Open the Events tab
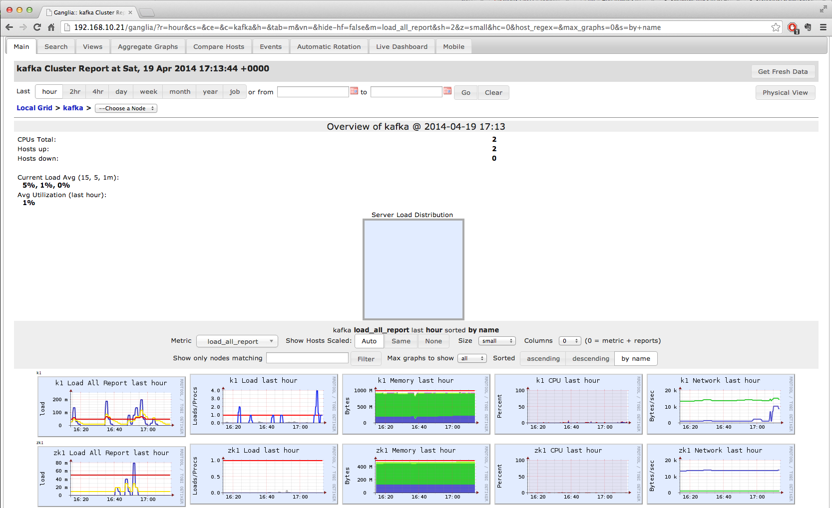Image resolution: width=832 pixels, height=508 pixels. tap(271, 46)
